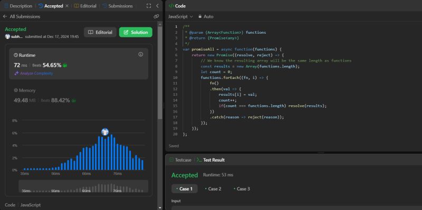The image size is (422, 210).
Task: Click the runtime distribution range slider
Action: (x=83, y=186)
